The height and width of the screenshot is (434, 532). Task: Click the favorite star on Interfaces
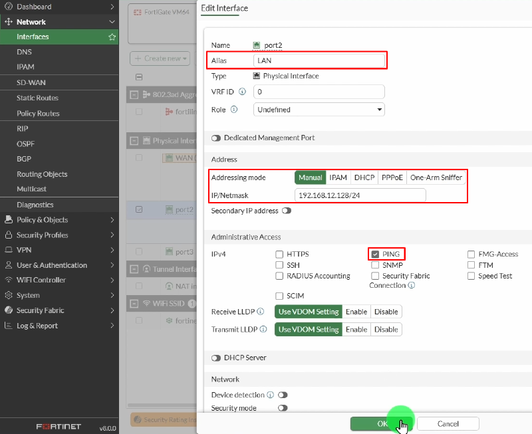112,37
